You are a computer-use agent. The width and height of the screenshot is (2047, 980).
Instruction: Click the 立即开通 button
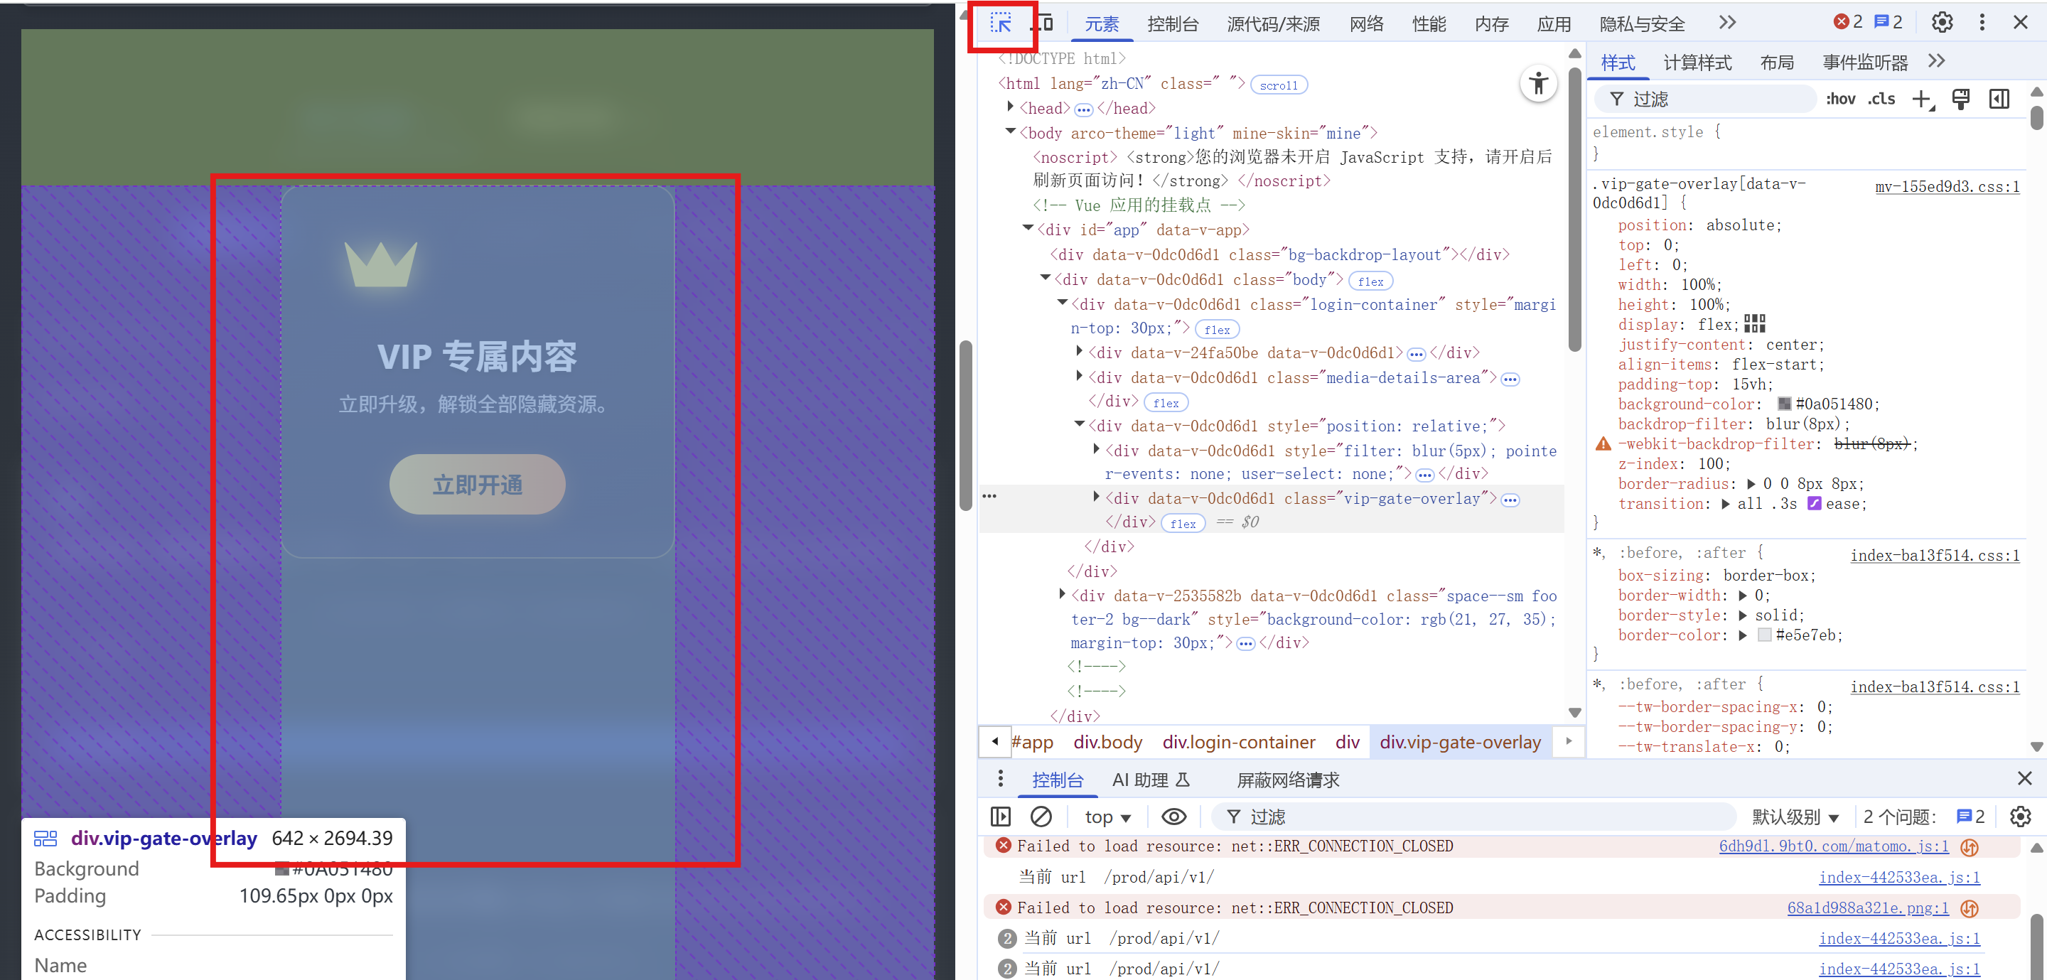(x=477, y=484)
